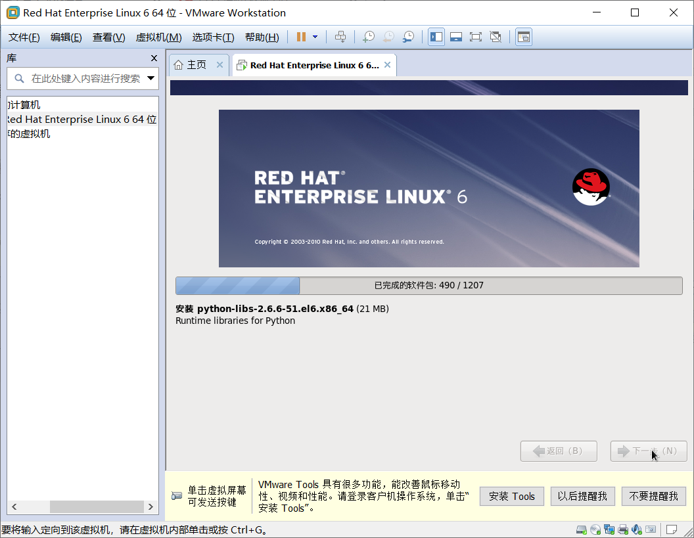Open the power options dropdown arrow next to pause
This screenshot has height=538, width=694.
pyautogui.click(x=315, y=37)
